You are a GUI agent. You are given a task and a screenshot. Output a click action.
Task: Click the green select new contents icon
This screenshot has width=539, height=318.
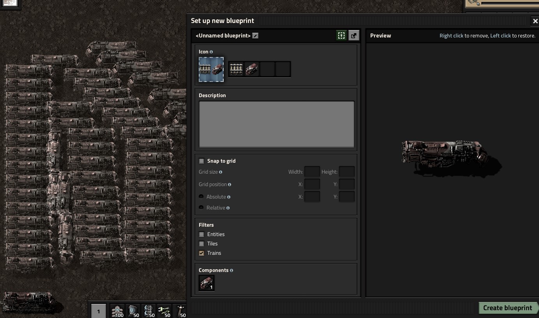click(341, 36)
